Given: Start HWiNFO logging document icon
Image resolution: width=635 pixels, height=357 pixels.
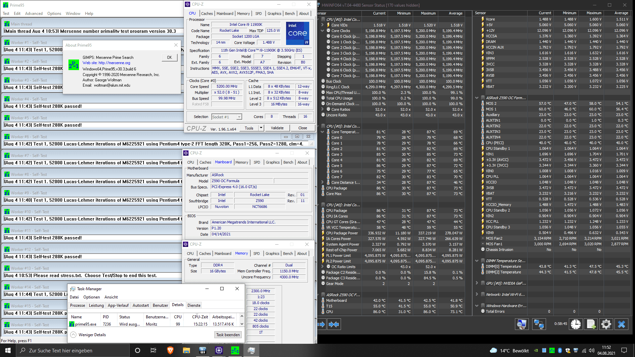Looking at the screenshot, I should click(x=591, y=324).
